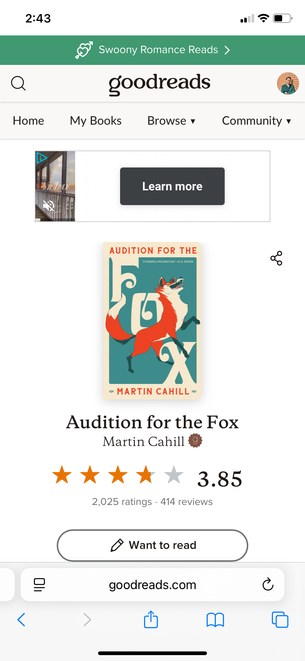Open Safari bookmarks book icon
The width and height of the screenshot is (305, 661).
click(215, 620)
